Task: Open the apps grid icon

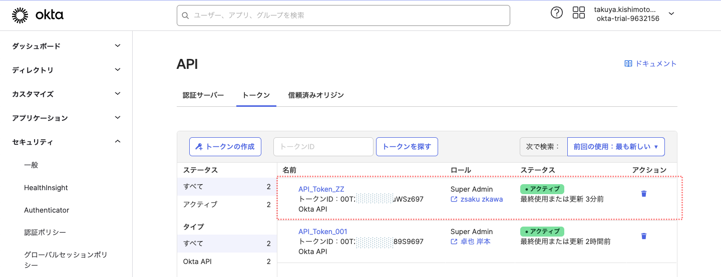Action: coord(579,13)
